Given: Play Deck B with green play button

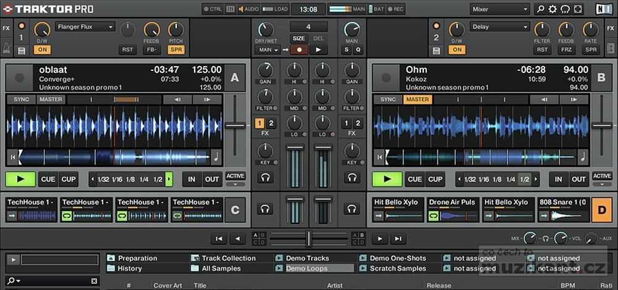Looking at the screenshot, I should (x=387, y=179).
